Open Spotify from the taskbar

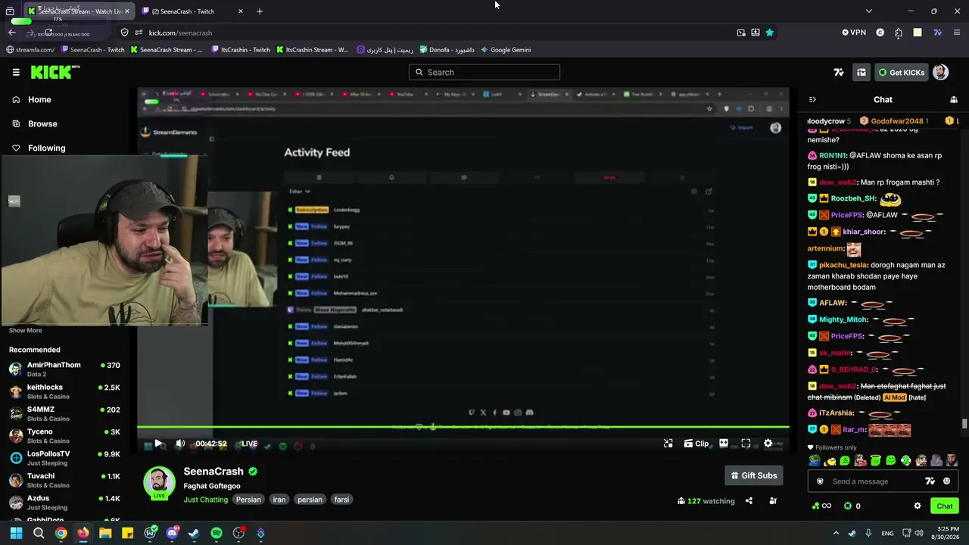[217, 533]
